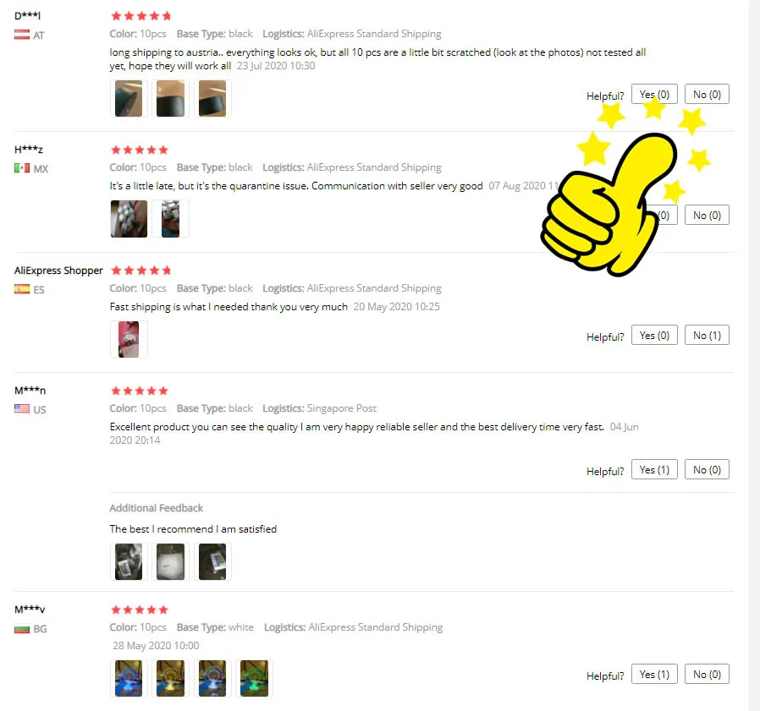Vote No (0) on H***z's quarantine review
The height and width of the screenshot is (711, 760).
pos(707,215)
